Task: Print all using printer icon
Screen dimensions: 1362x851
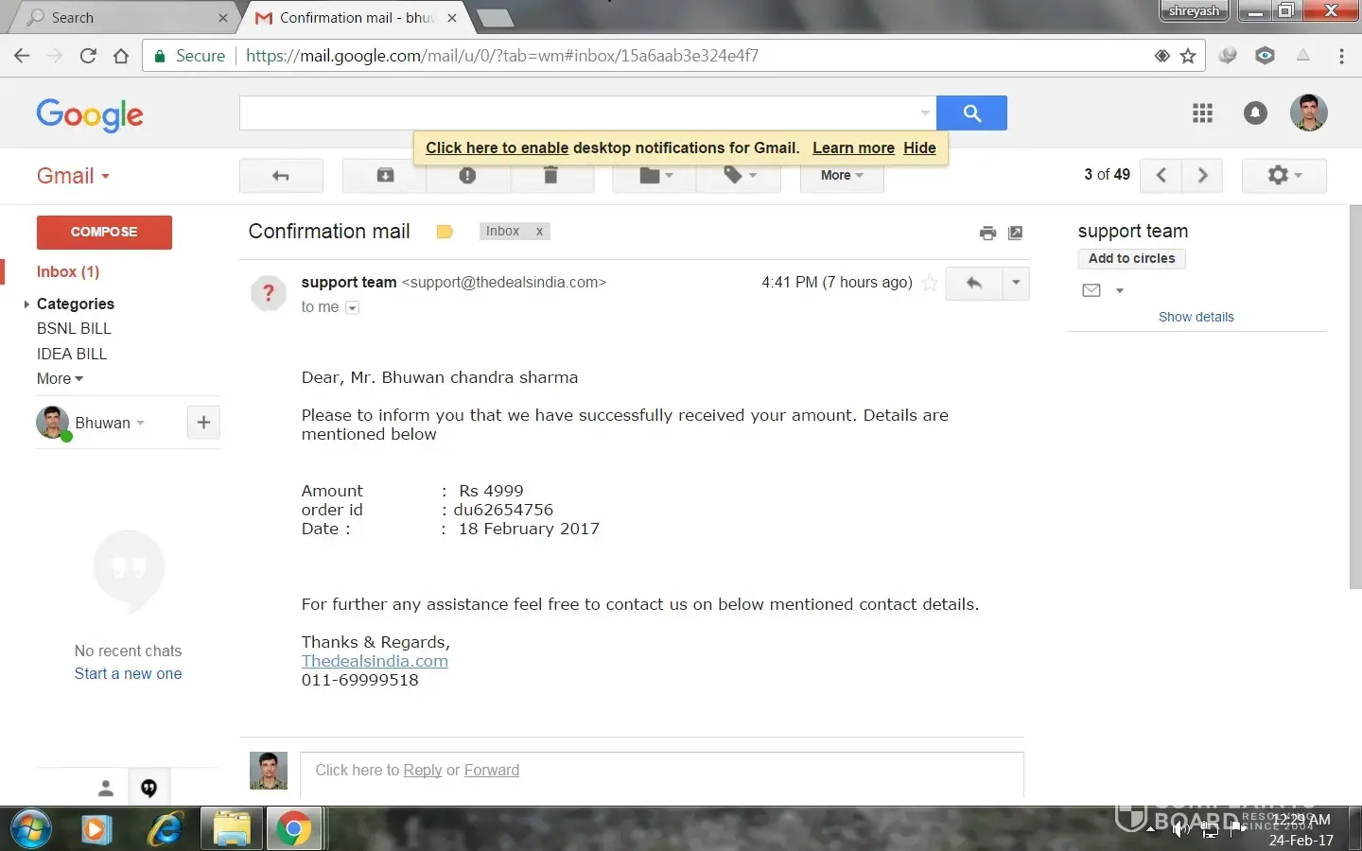Action: coord(987,233)
